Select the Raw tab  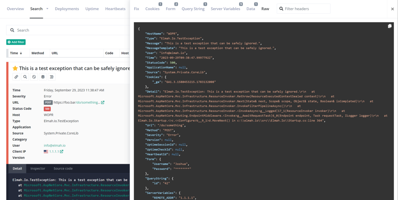pyautogui.click(x=265, y=9)
